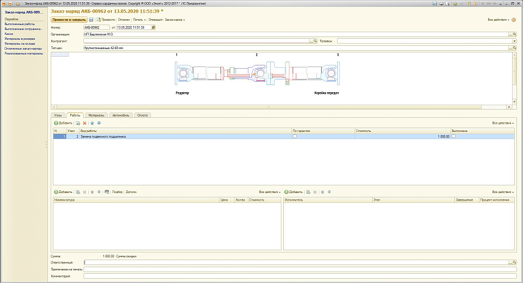
Task: Switch to the Материалы tab
Action: pos(97,115)
